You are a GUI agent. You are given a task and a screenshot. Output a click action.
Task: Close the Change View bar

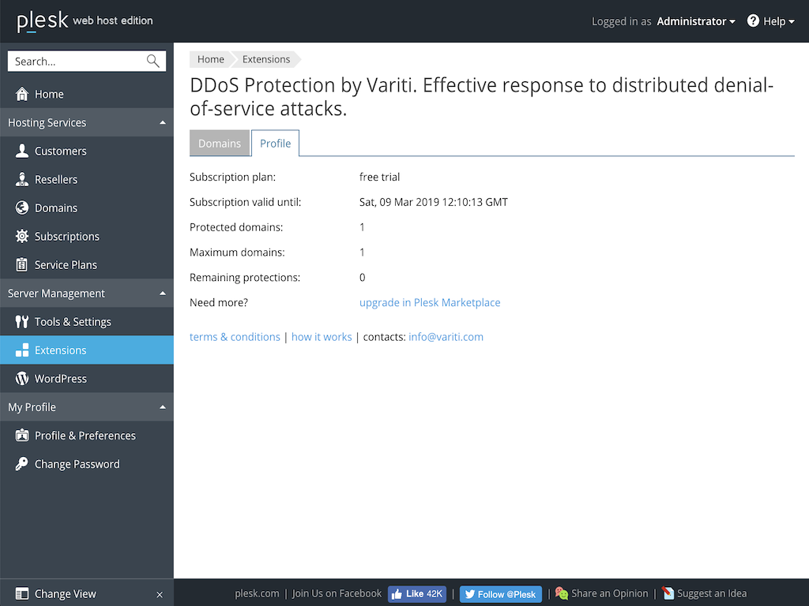coord(160,594)
